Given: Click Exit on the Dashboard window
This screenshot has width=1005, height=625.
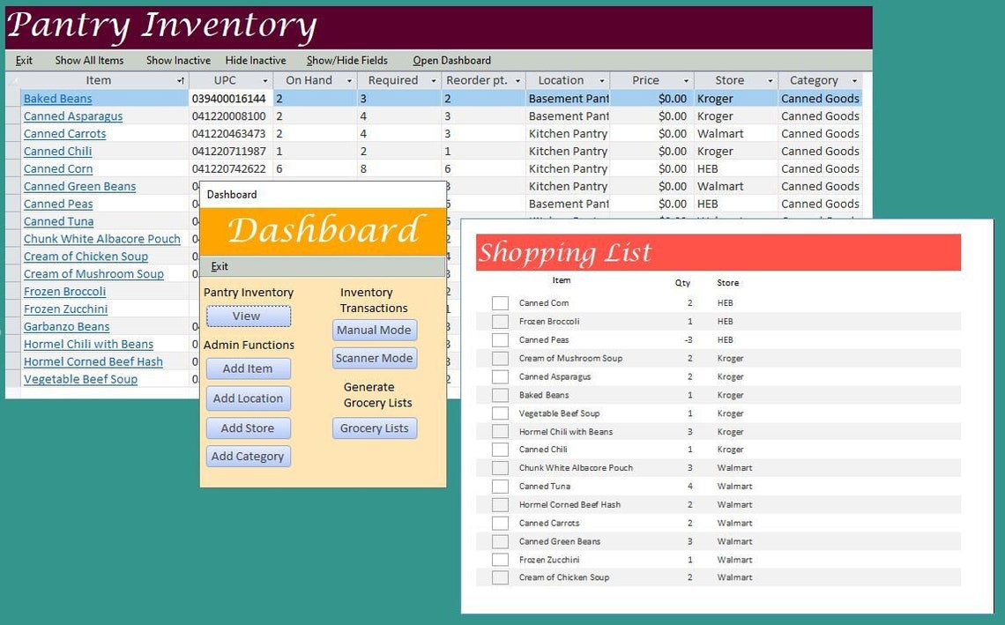Looking at the screenshot, I should 220,266.
